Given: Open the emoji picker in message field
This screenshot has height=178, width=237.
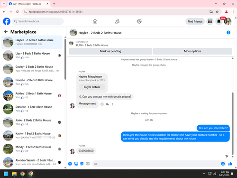Looking at the screenshot, I should click(x=223, y=164).
